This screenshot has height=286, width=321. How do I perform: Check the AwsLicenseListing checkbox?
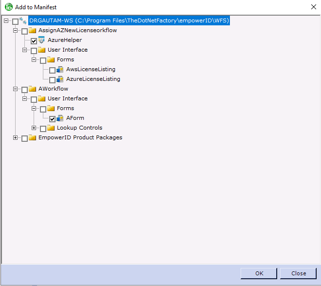point(53,70)
